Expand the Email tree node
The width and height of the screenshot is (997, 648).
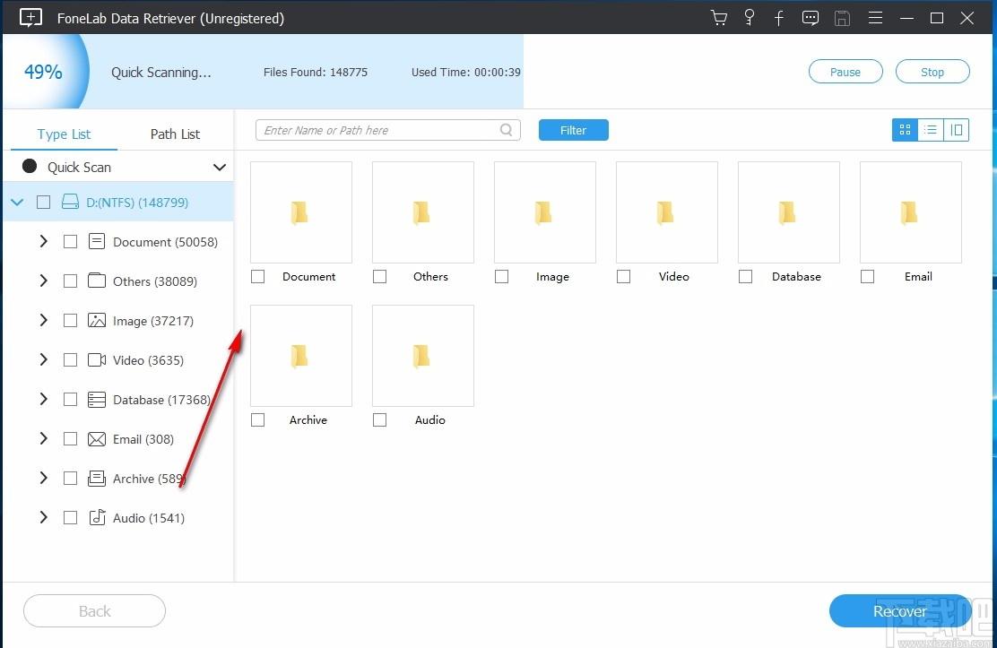coord(43,439)
